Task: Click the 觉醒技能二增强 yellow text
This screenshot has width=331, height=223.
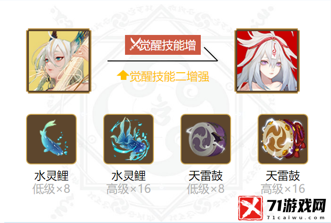Action: click(x=170, y=77)
